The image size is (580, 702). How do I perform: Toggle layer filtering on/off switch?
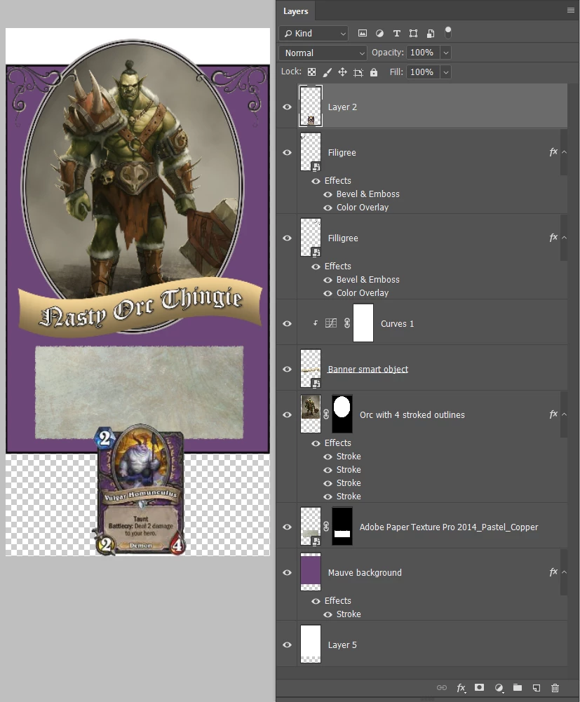point(448,32)
